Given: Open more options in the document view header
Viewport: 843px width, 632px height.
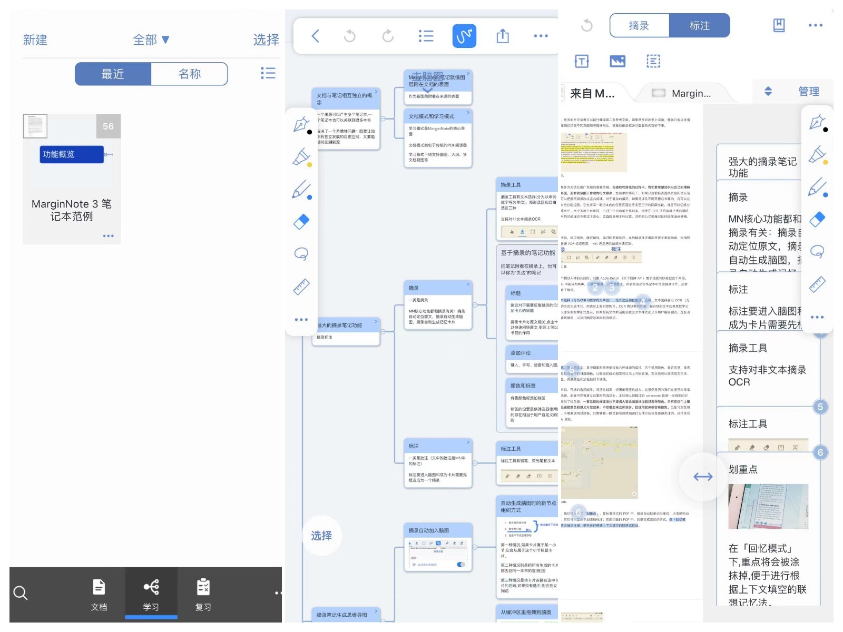Looking at the screenshot, I should [816, 25].
